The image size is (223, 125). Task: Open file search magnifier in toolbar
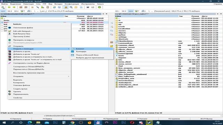click(71, 7)
